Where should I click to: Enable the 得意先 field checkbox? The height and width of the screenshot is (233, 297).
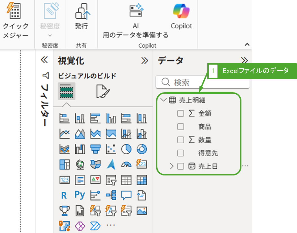pos(181,153)
